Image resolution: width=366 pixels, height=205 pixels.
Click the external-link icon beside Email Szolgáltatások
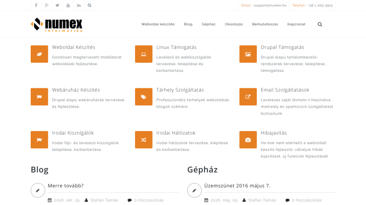pos(248,97)
